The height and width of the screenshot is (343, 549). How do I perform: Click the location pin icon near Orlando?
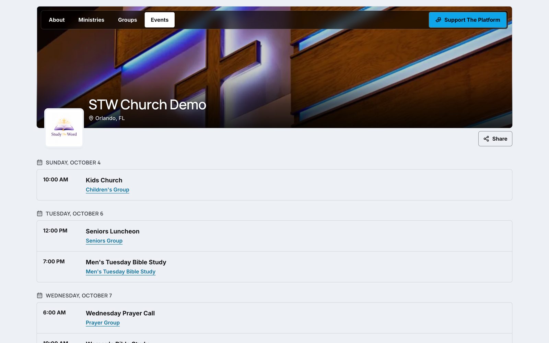click(91, 118)
